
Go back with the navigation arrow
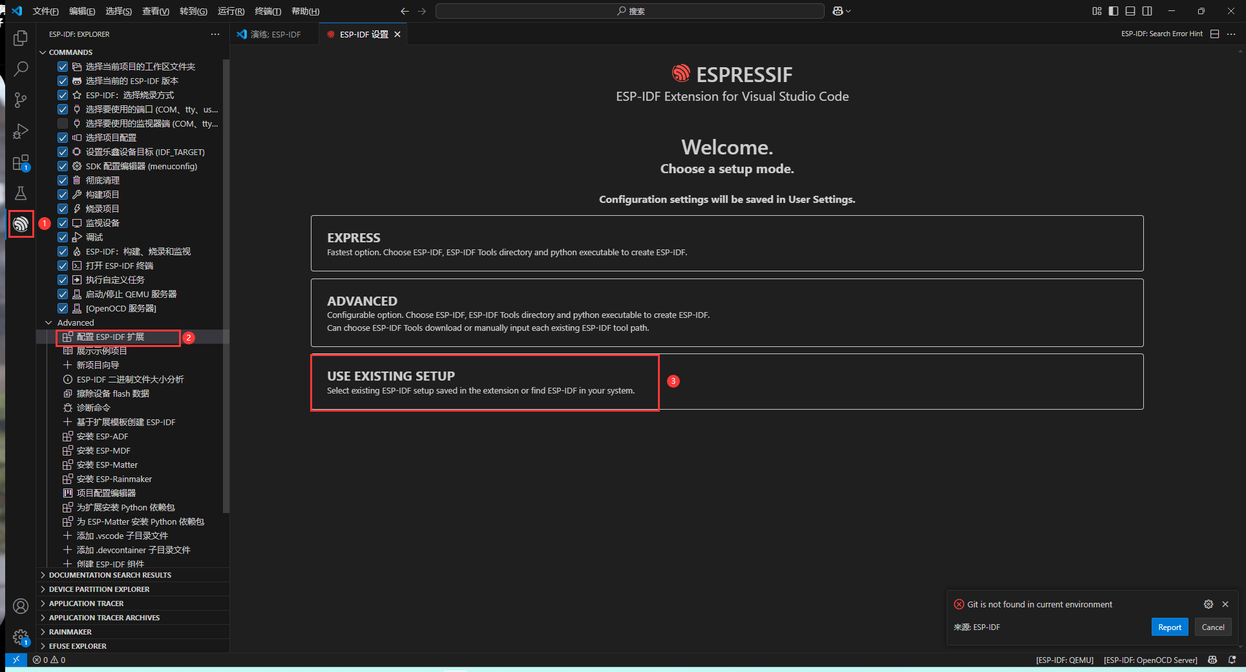[x=405, y=11]
